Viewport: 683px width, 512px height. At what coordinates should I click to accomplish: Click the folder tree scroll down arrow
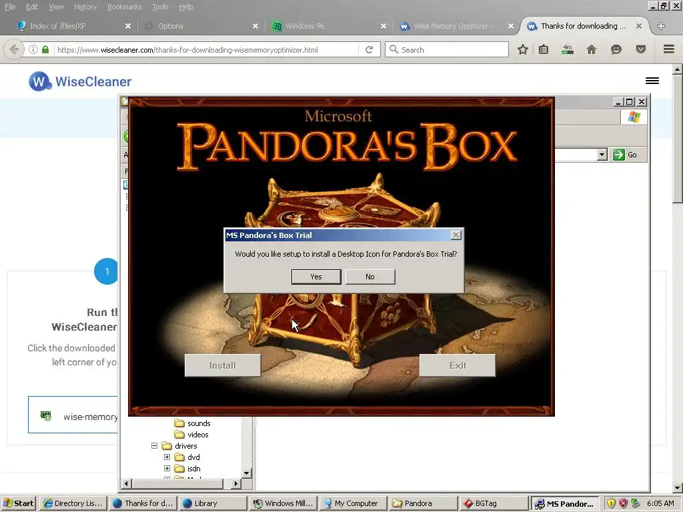[247, 473]
